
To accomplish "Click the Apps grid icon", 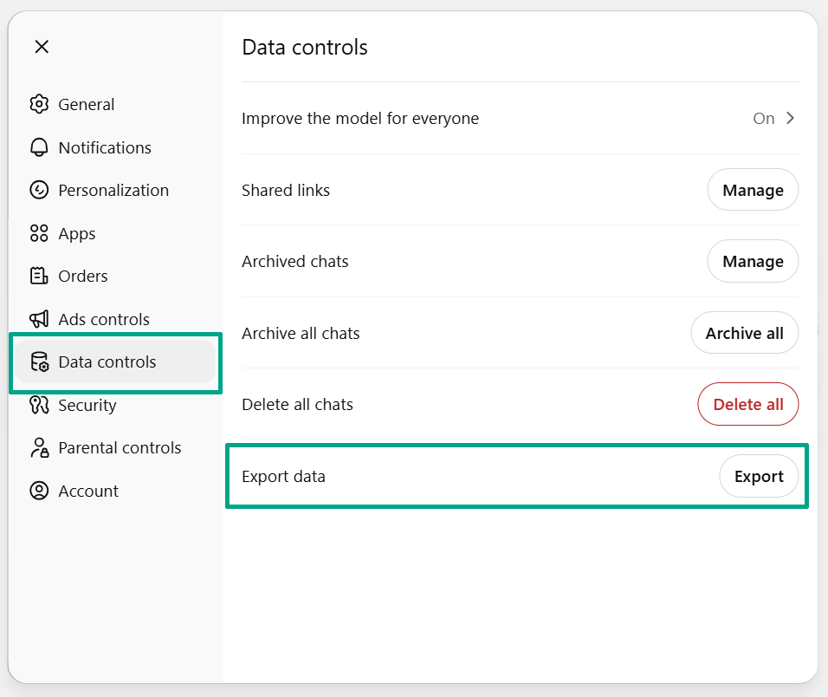I will 39,233.
